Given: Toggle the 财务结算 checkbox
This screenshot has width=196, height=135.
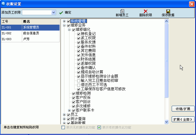Looking at the screenshot, I should click(79, 60).
